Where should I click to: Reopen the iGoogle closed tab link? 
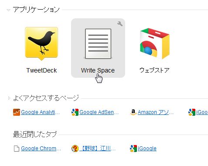(147, 149)
